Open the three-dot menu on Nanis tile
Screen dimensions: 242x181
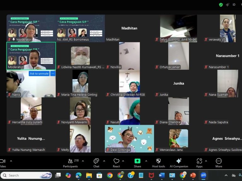click(x=53, y=74)
